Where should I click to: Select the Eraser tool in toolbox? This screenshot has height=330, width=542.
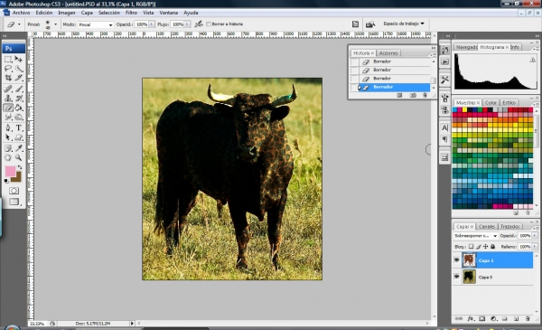pyautogui.click(x=8, y=108)
